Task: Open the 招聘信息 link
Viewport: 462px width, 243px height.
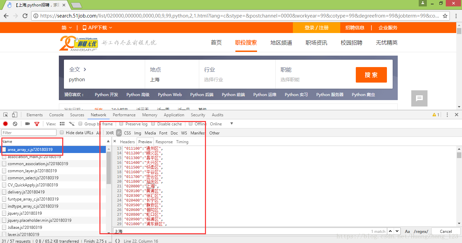Action: [x=355, y=28]
